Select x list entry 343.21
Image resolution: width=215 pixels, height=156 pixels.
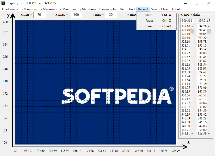click(186, 130)
